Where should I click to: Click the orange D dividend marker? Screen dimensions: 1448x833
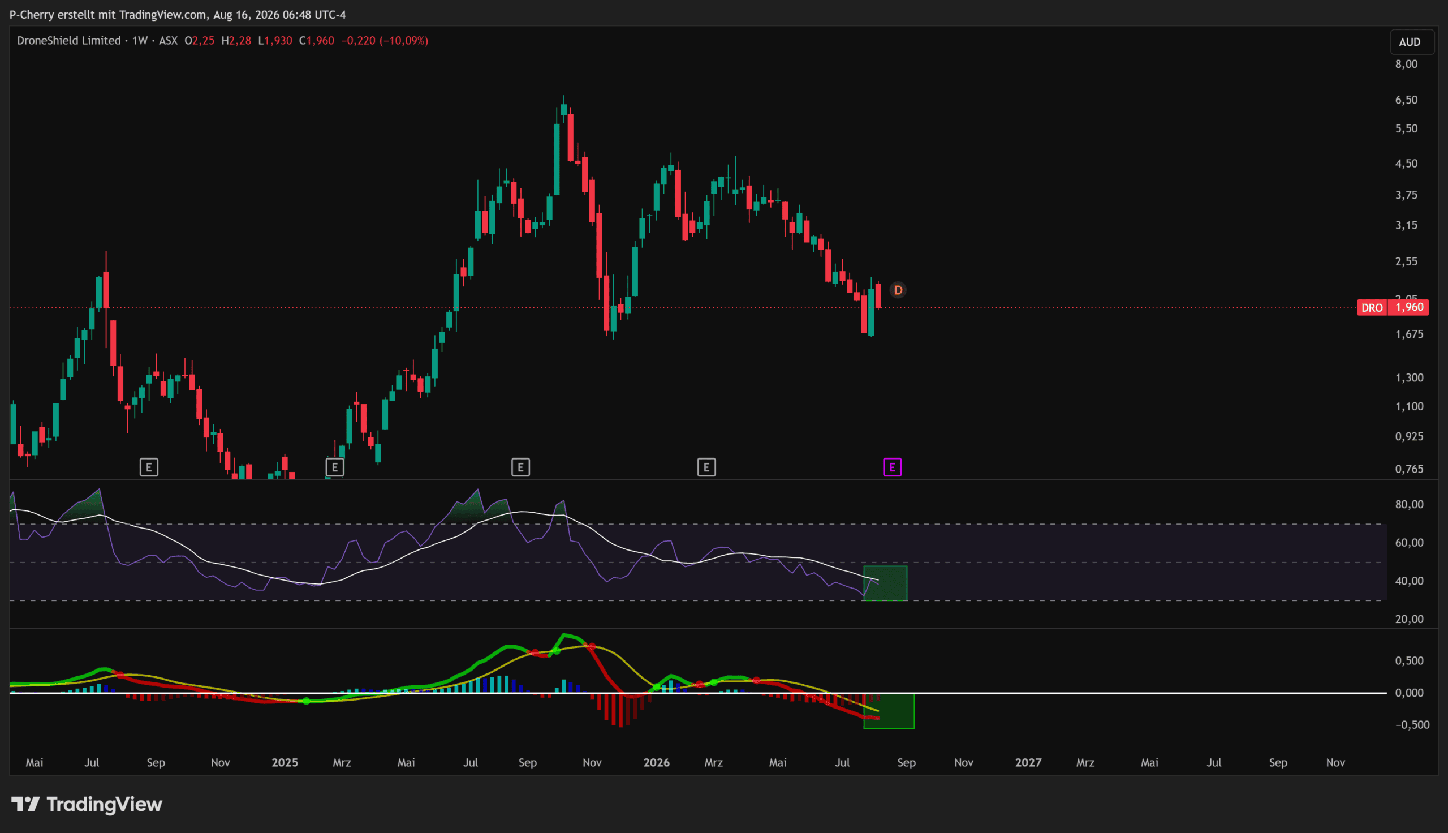tap(898, 290)
